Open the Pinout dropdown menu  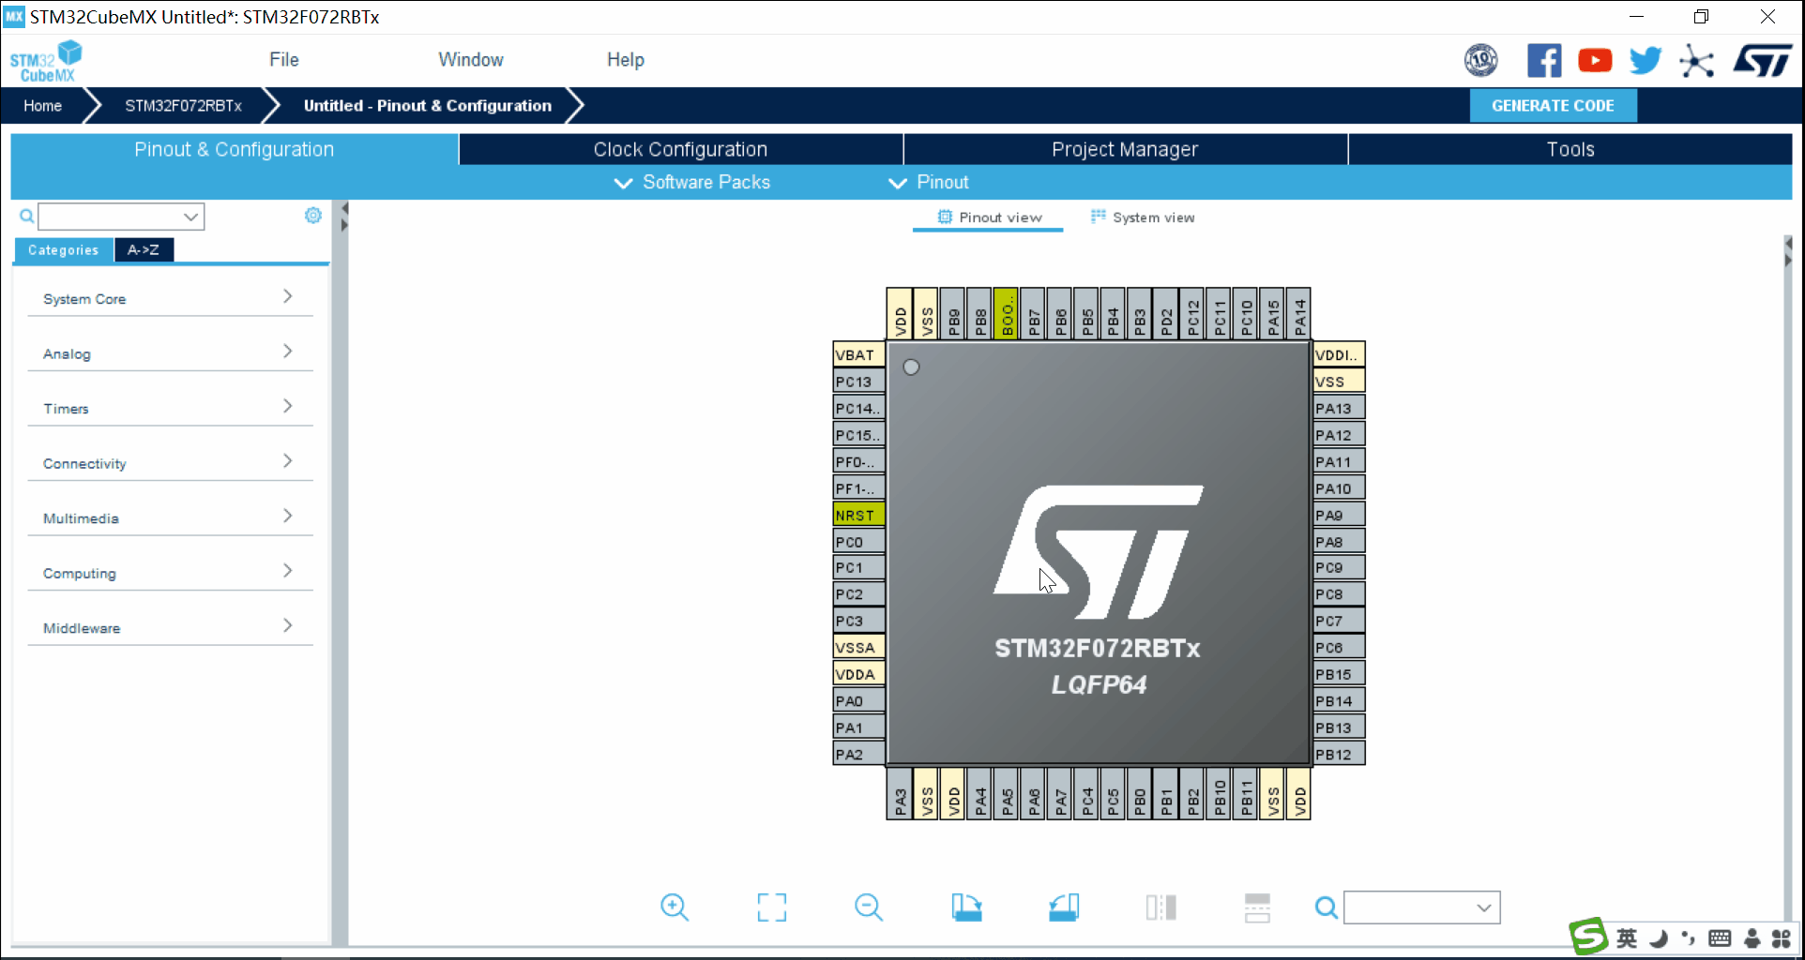pyautogui.click(x=929, y=182)
